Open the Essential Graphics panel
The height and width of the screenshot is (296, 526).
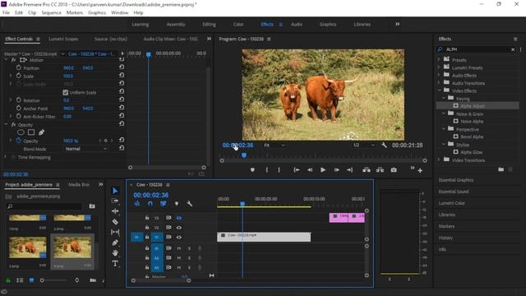click(456, 180)
